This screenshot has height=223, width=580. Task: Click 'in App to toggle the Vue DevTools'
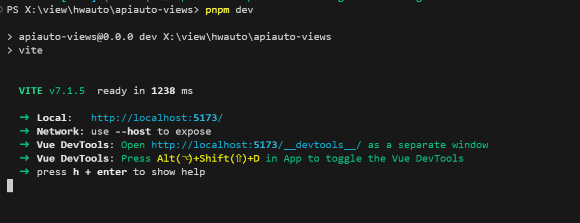pos(365,159)
